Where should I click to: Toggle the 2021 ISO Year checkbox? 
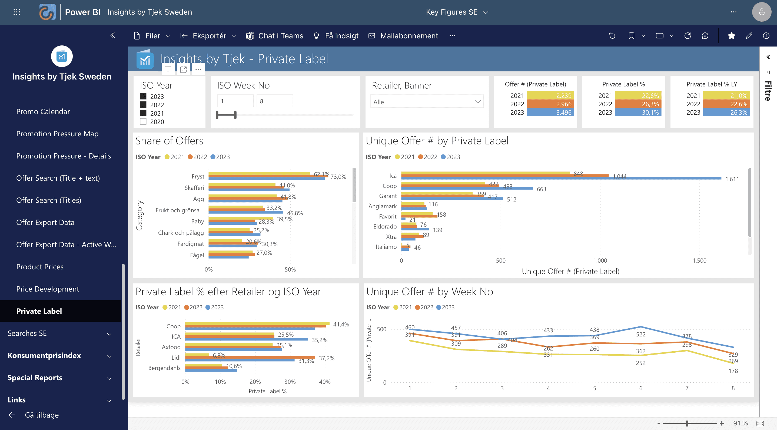(x=143, y=113)
